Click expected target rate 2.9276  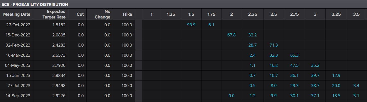(x=59, y=96)
